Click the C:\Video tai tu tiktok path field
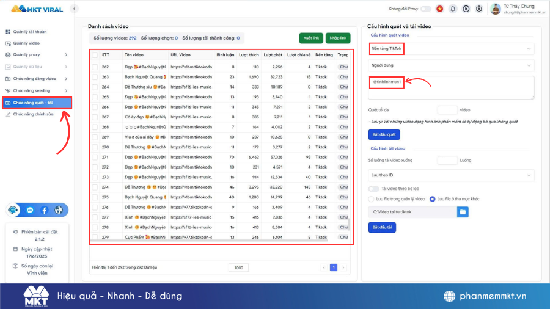Screen dimensions: 550x309 413,212
